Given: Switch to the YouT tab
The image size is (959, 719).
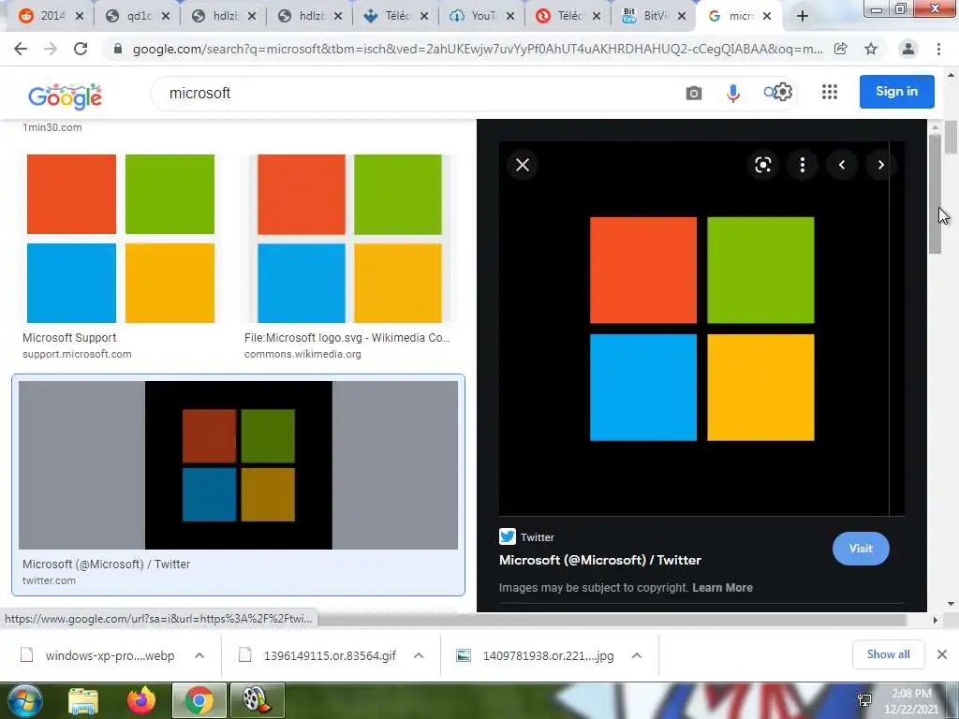Looking at the screenshot, I should tap(482, 17).
